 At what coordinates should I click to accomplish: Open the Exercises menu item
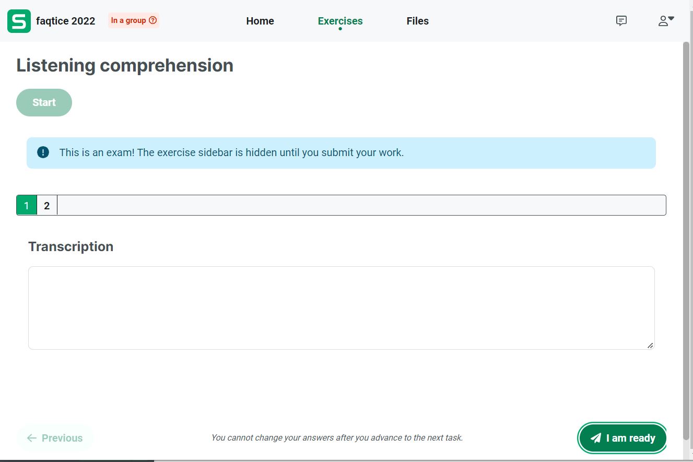pos(340,21)
